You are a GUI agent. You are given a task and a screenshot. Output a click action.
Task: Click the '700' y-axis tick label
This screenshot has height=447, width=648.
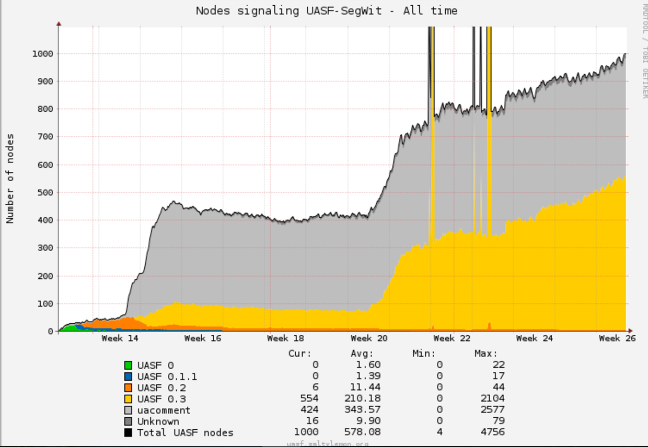click(x=45, y=137)
